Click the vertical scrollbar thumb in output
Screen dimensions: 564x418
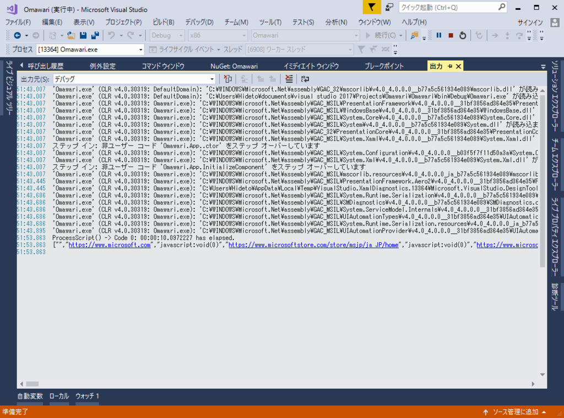(x=543, y=180)
